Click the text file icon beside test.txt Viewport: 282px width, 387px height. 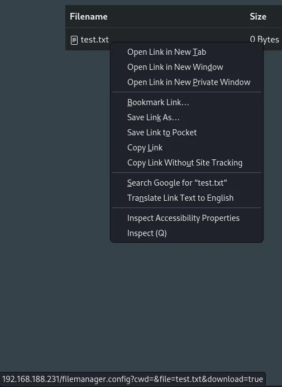coord(74,40)
